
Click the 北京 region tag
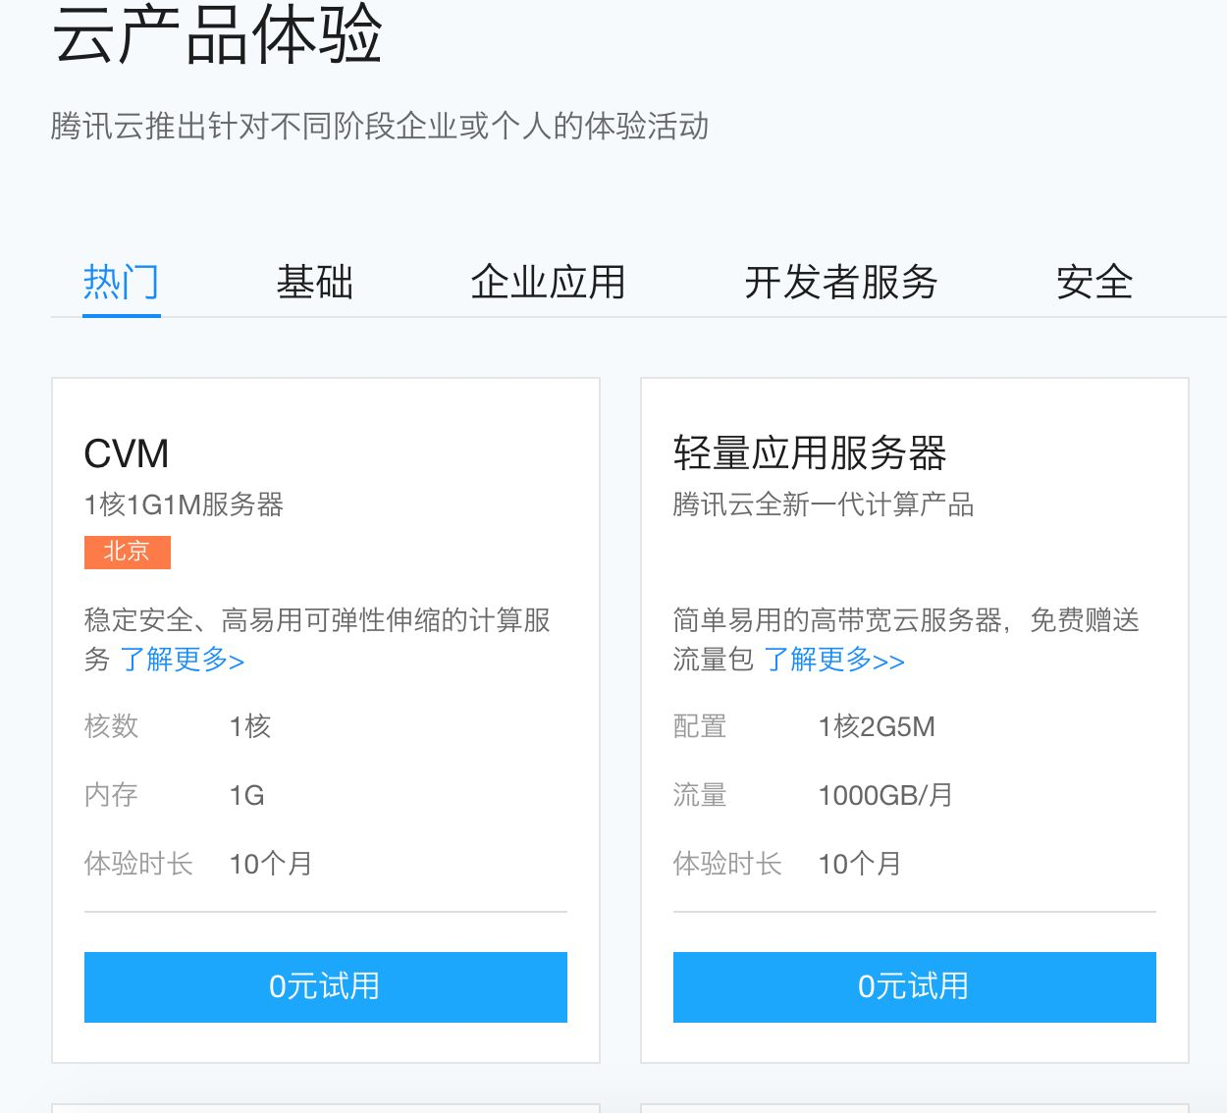(x=128, y=552)
